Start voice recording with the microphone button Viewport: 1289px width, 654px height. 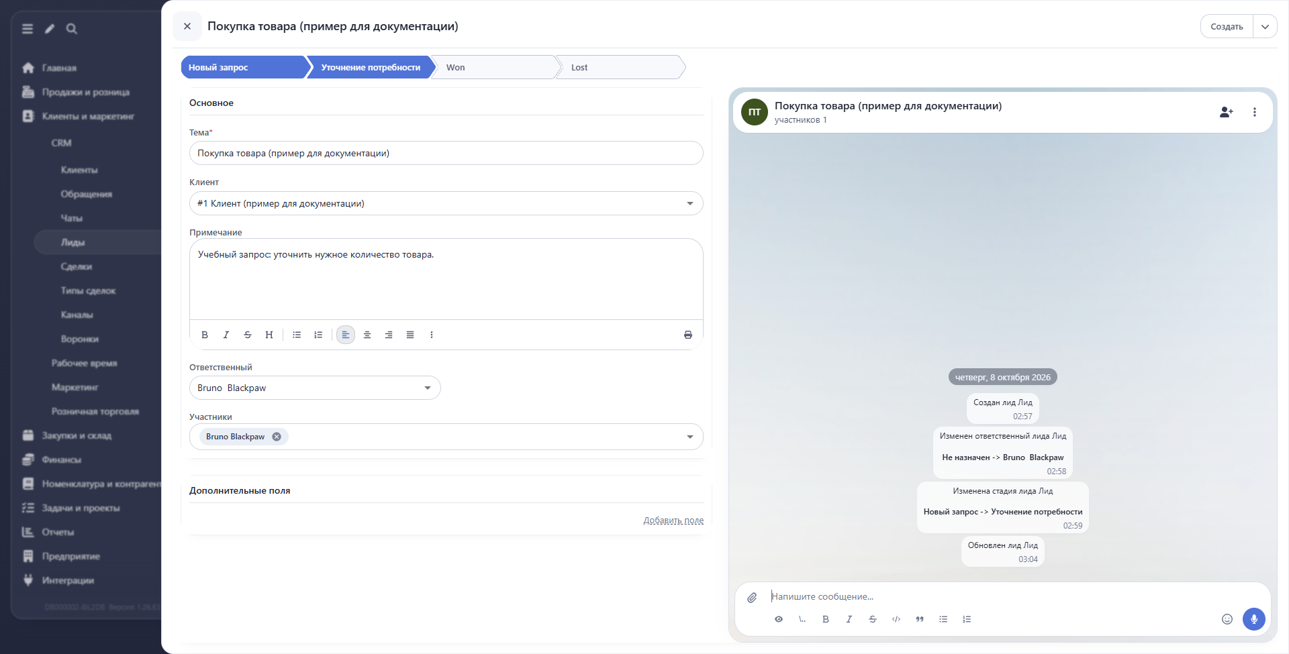click(1254, 619)
